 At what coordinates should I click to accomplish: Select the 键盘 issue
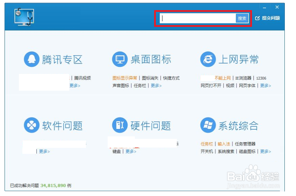[117, 151]
